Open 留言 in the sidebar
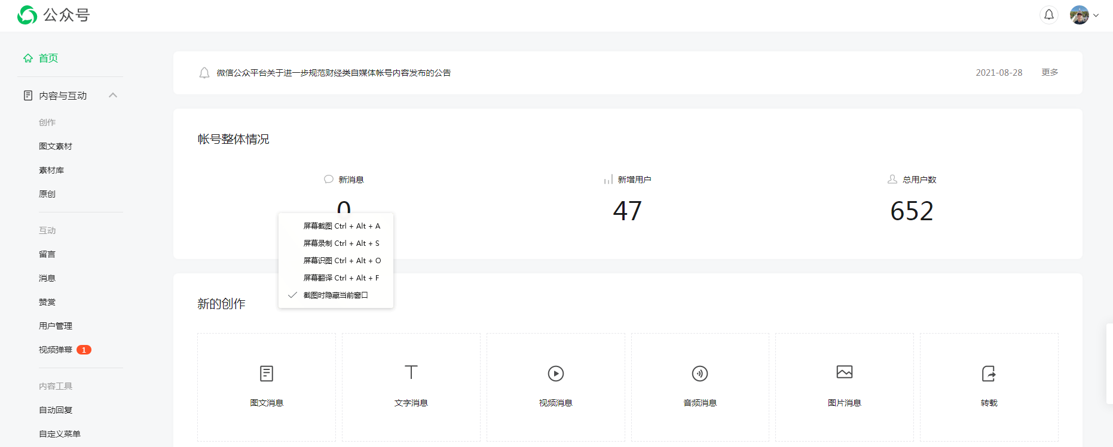The width and height of the screenshot is (1113, 447). point(47,254)
